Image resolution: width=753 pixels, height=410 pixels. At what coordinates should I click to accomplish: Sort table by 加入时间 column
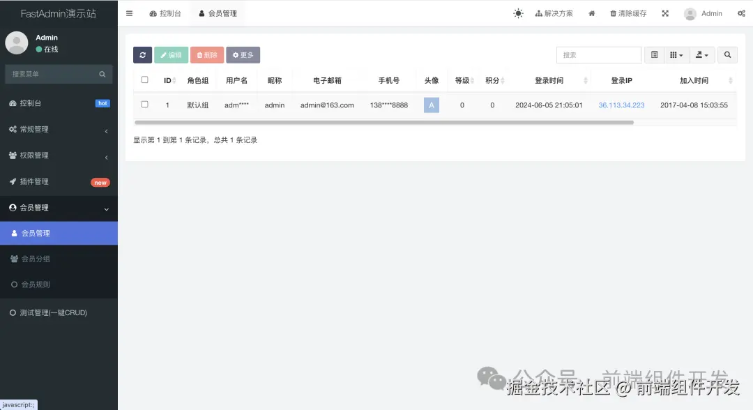[694, 80]
